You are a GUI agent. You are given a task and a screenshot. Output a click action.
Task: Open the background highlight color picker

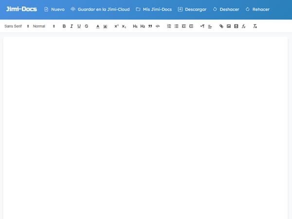pyautogui.click(x=105, y=26)
